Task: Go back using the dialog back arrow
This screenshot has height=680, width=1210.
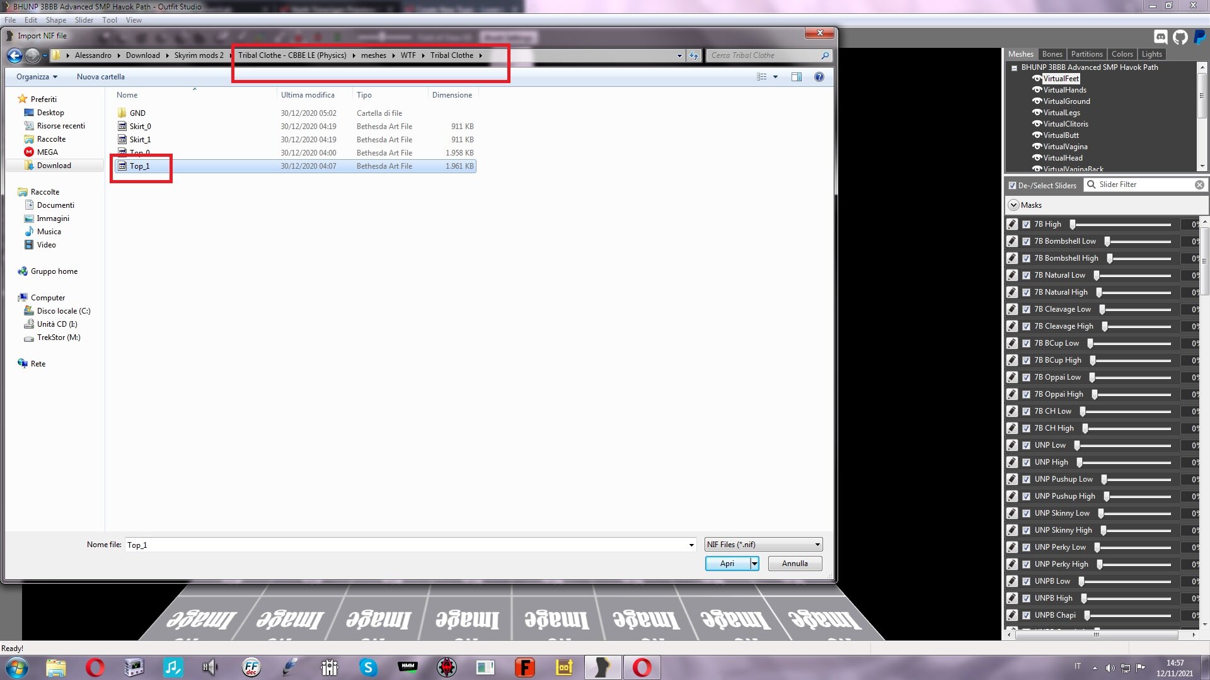Action: tap(14, 55)
